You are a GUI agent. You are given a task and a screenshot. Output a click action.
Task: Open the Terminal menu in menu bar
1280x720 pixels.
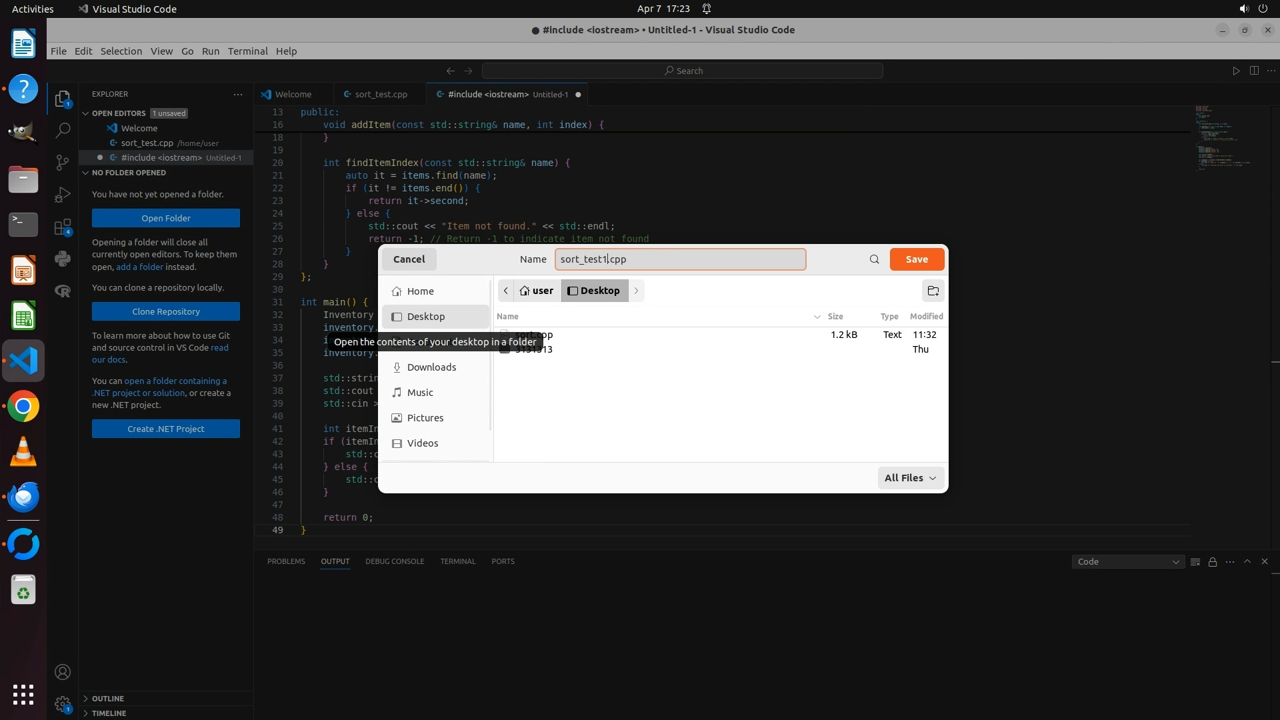[247, 51]
